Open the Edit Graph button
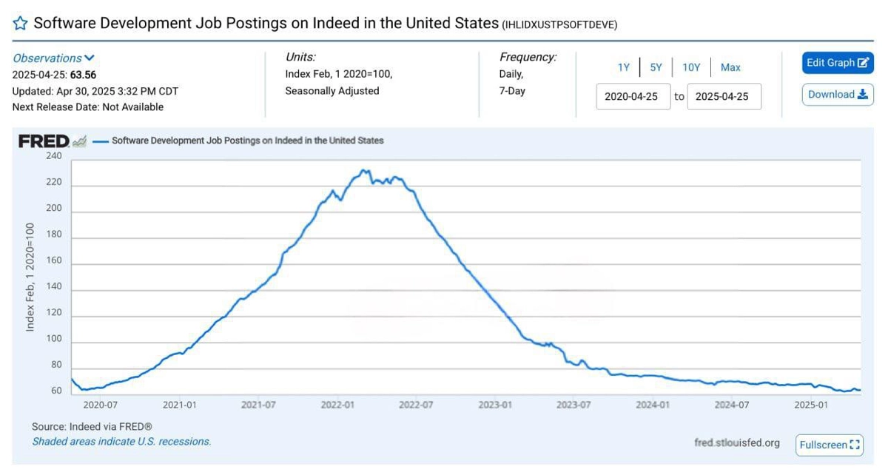This screenshot has width=888, height=475. [x=838, y=63]
